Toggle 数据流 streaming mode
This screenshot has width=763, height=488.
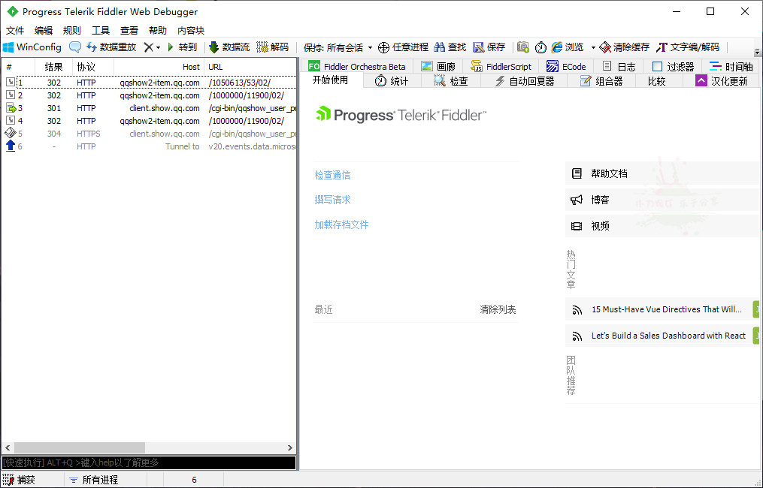click(229, 47)
